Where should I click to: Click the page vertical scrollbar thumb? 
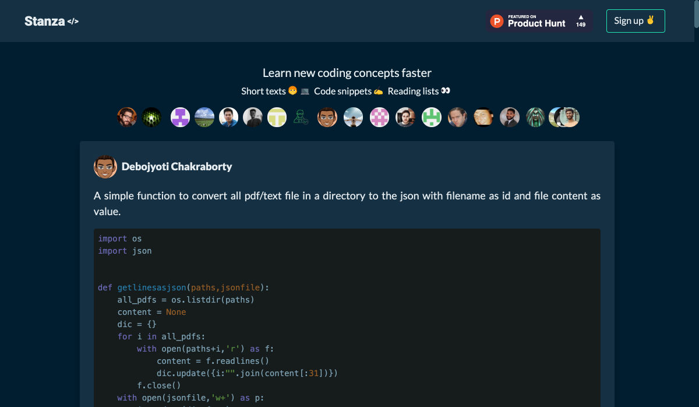696,15
